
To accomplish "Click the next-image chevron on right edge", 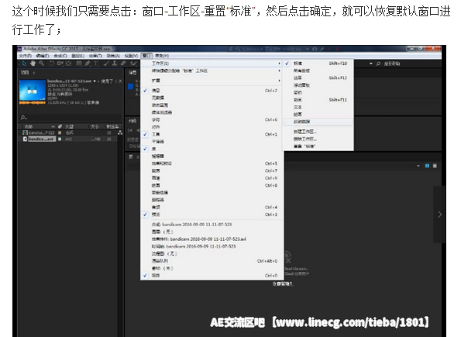I will (x=439, y=215).
